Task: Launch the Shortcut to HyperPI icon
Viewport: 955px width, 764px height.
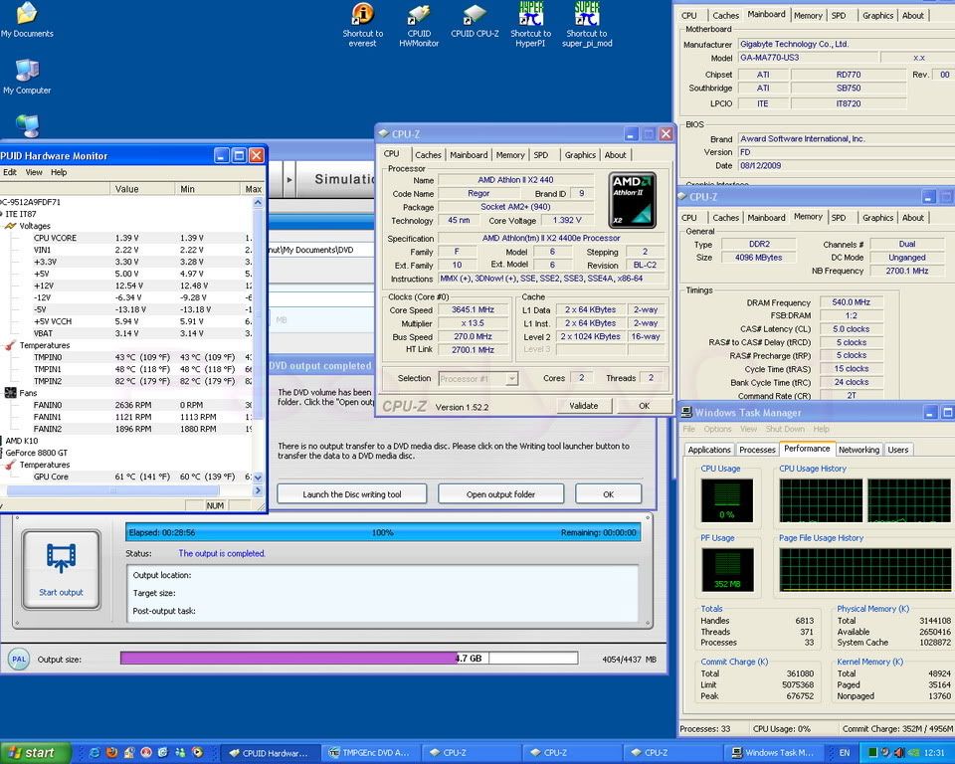Action: [530, 25]
